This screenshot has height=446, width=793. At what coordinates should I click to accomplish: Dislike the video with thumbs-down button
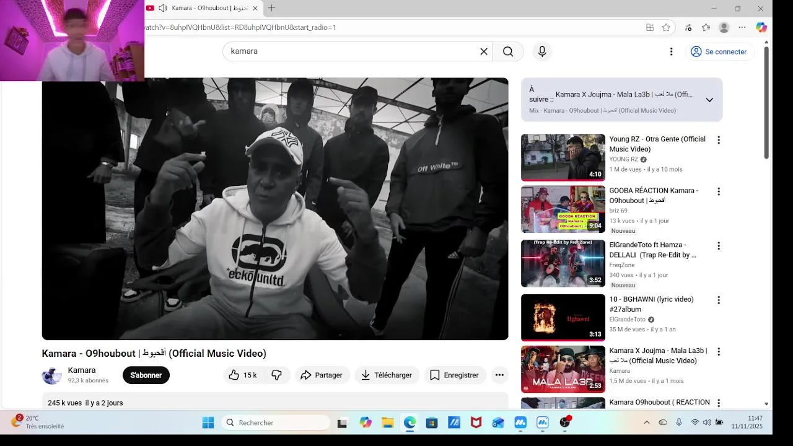coord(277,375)
